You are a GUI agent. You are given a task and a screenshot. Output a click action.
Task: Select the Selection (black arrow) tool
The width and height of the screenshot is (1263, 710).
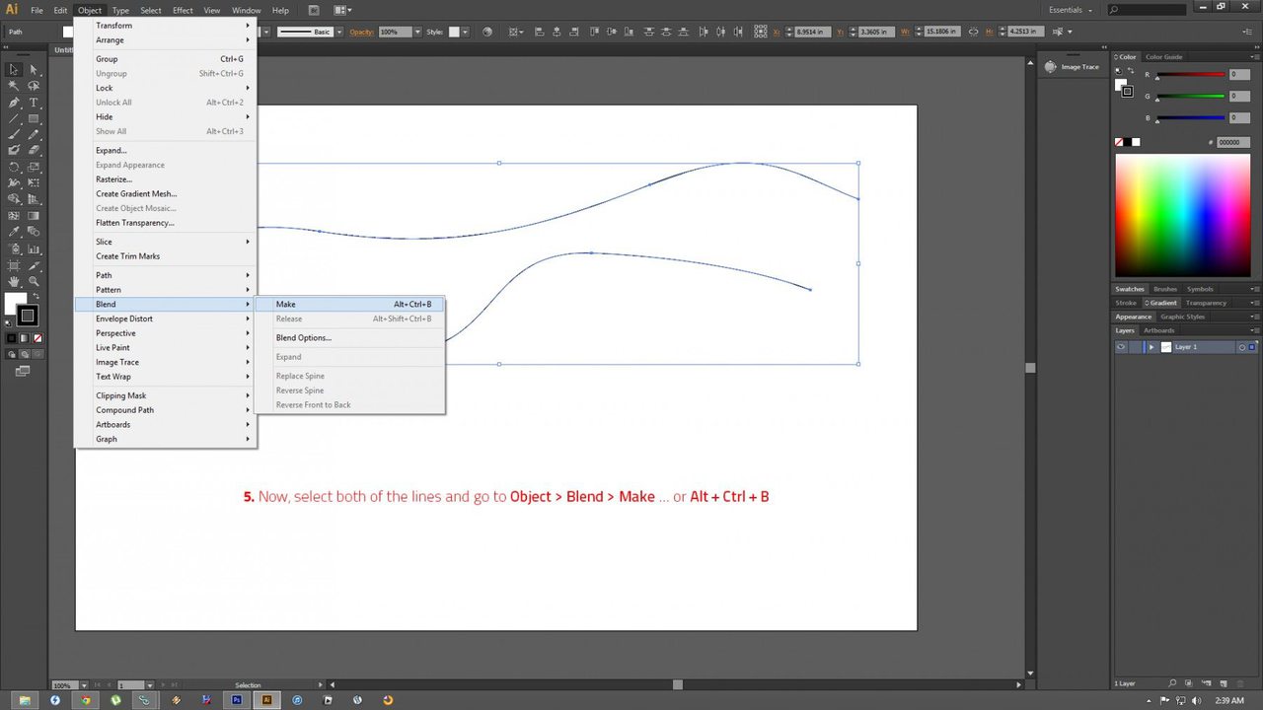pyautogui.click(x=14, y=70)
